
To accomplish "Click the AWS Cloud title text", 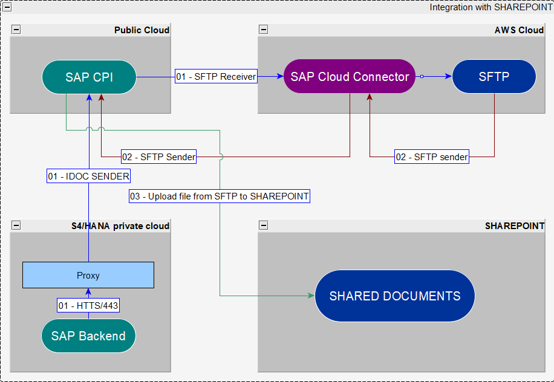I will [519, 30].
